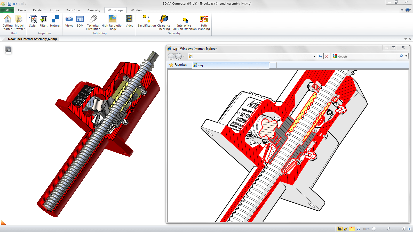Toggle the grid display in status bar
This screenshot has height=232, width=413.
coord(352,229)
